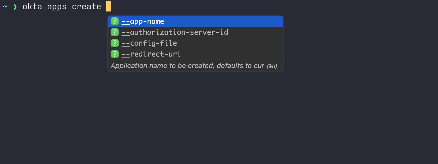Image resolution: width=438 pixels, height=164 pixels.
Task: Select the --authorization-server-id suggestion
Action: [175, 32]
